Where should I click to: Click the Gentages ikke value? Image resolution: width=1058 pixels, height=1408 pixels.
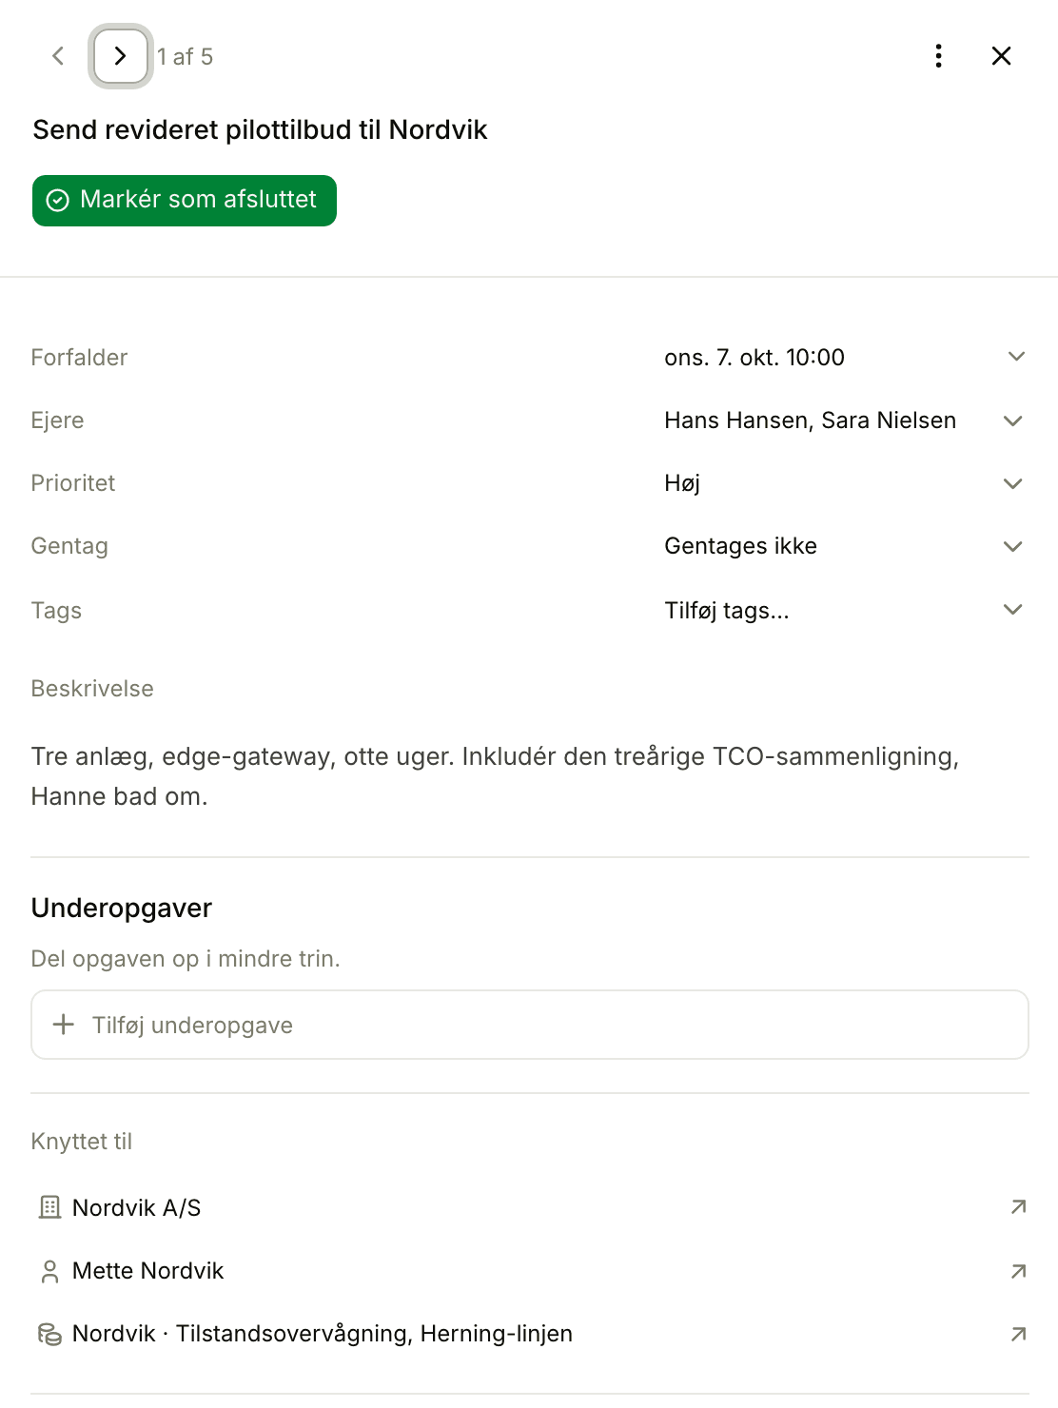[x=740, y=546]
